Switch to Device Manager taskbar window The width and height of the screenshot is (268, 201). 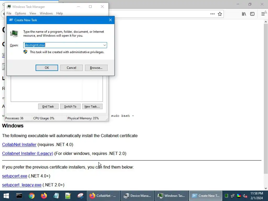(137, 196)
